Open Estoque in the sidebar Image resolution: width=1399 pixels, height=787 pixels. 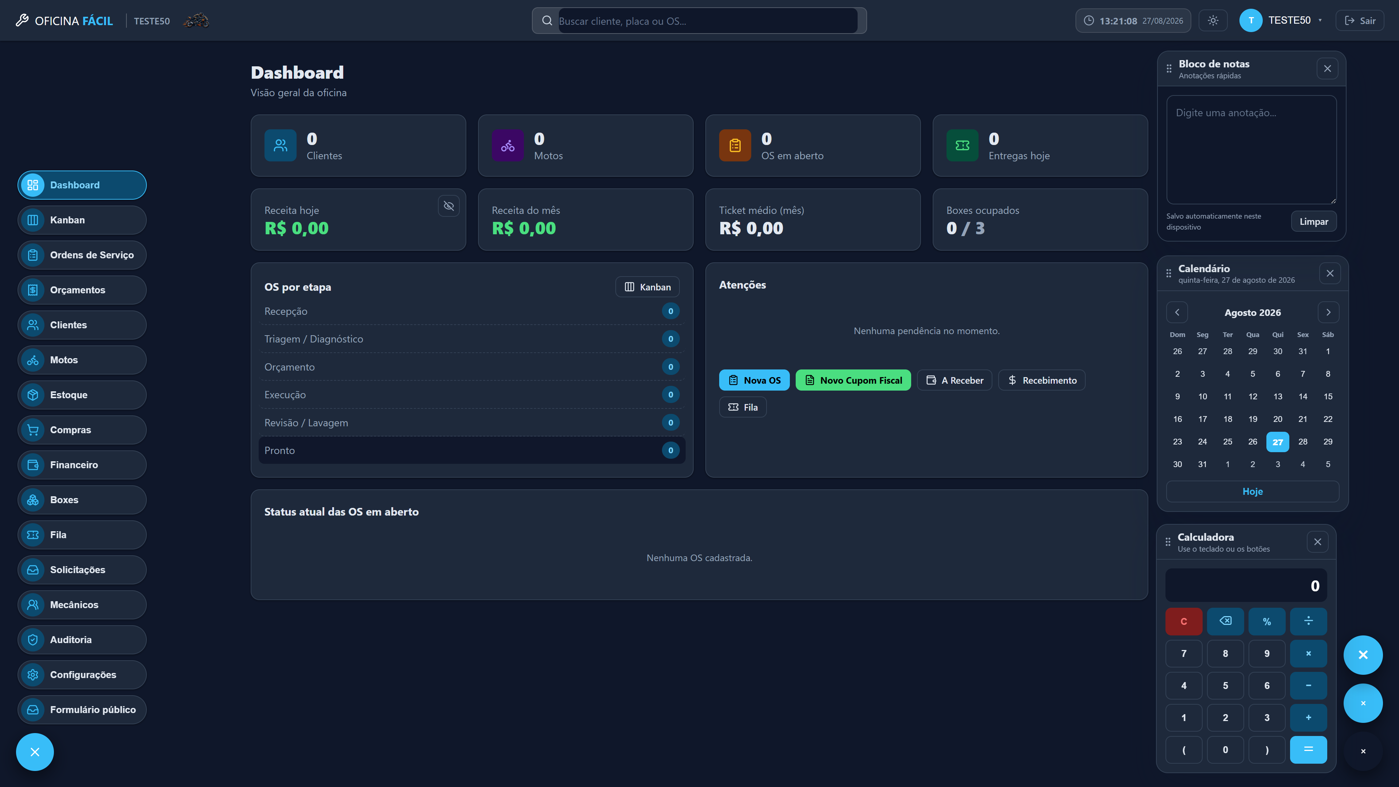click(82, 395)
